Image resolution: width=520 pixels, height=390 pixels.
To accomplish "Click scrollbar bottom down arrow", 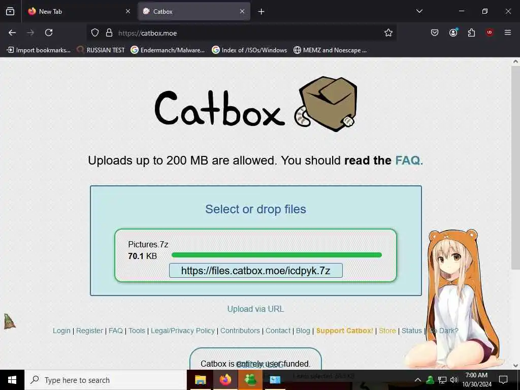I will point(515,366).
